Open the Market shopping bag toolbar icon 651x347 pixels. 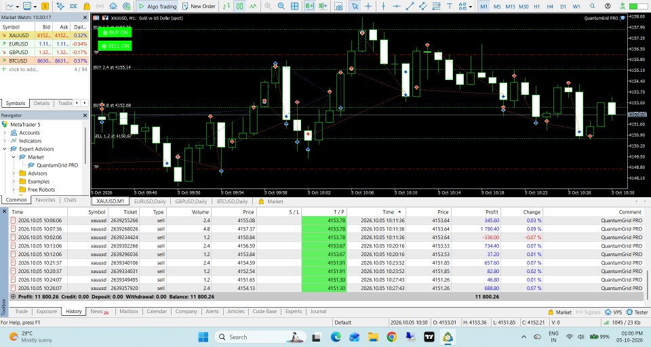(87, 6)
